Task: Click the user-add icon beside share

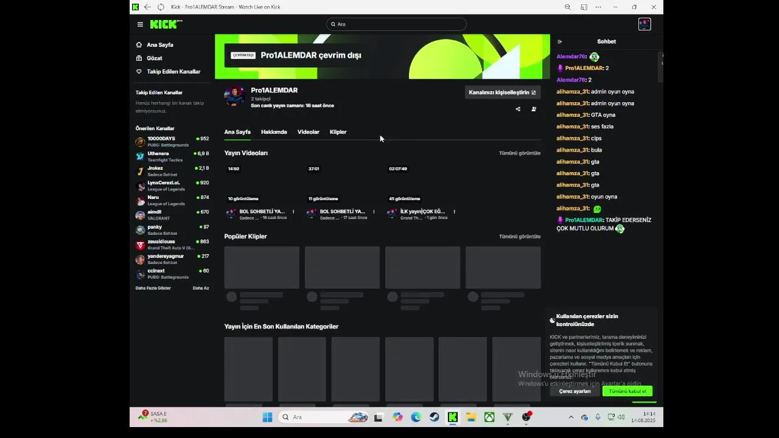Action: (x=534, y=109)
